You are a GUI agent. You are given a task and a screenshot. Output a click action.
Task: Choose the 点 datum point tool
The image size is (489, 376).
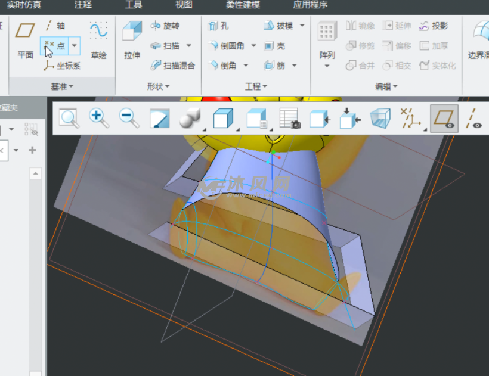[x=55, y=46]
